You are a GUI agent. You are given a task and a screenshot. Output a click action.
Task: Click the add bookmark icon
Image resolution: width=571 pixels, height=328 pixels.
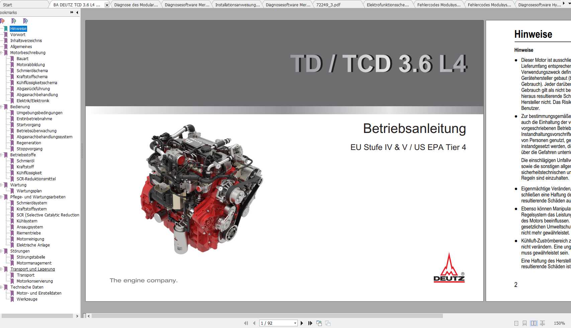tap(14, 21)
